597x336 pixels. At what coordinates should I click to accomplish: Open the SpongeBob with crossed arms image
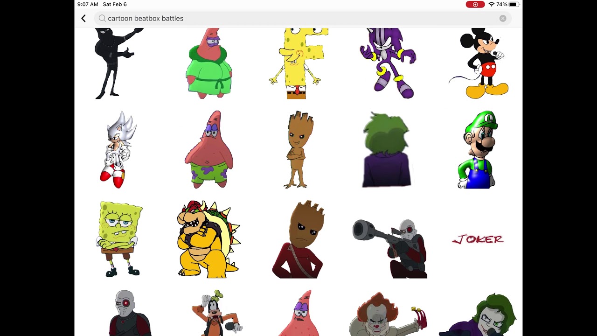[119, 239]
